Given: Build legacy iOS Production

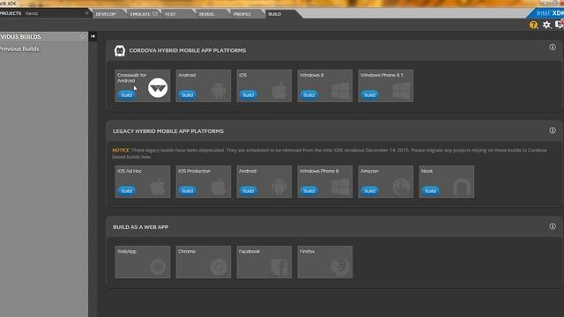Looking at the screenshot, I should click(188, 191).
